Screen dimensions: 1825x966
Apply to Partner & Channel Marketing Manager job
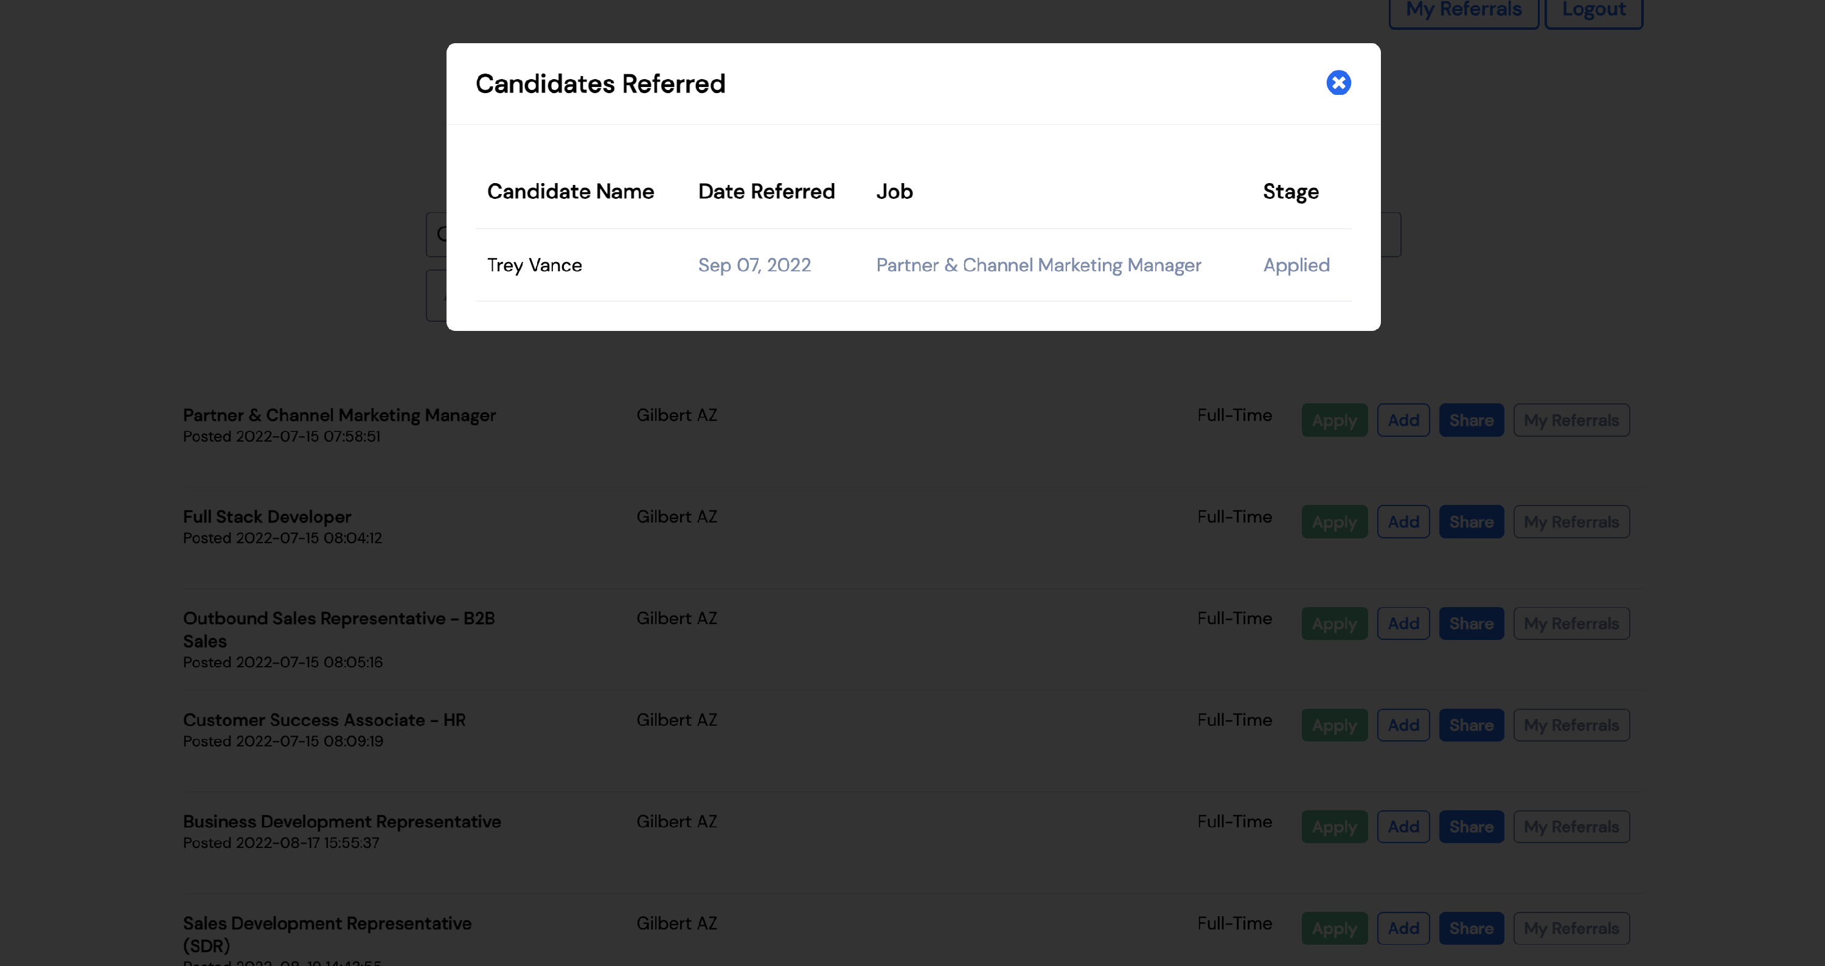1334,420
